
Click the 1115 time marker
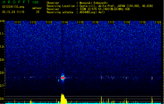click(80, 22)
